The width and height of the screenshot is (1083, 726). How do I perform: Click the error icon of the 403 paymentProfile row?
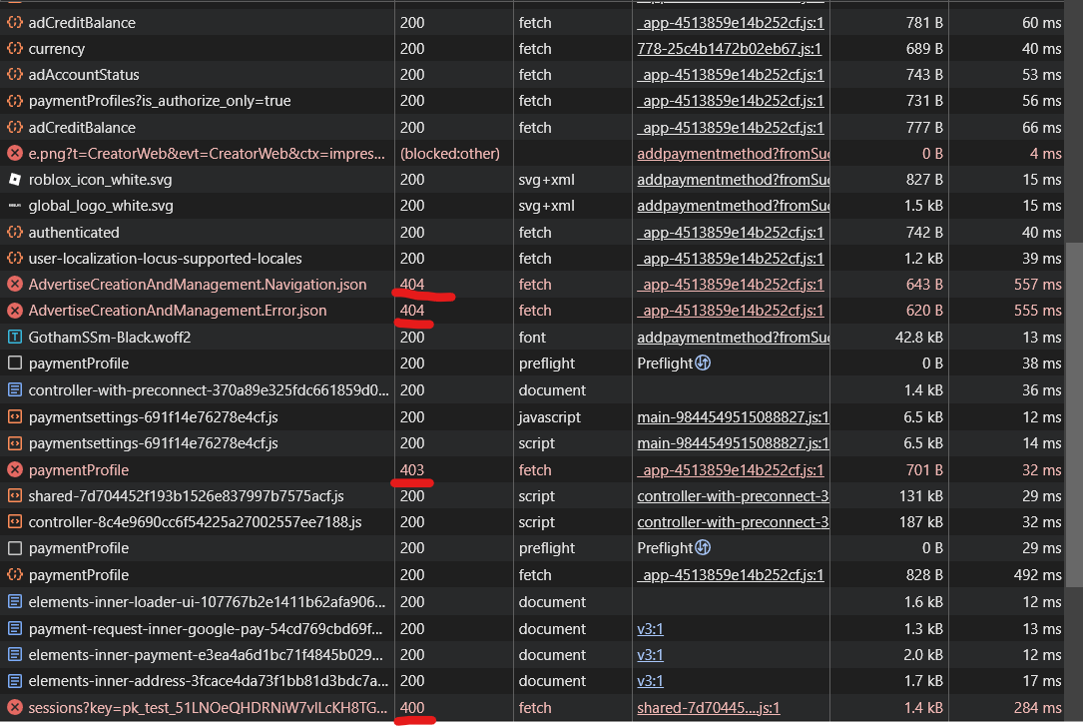click(x=15, y=470)
